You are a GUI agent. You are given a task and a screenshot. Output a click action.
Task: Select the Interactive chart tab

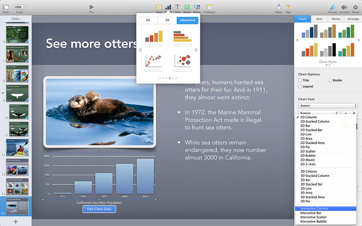pyautogui.click(x=187, y=20)
